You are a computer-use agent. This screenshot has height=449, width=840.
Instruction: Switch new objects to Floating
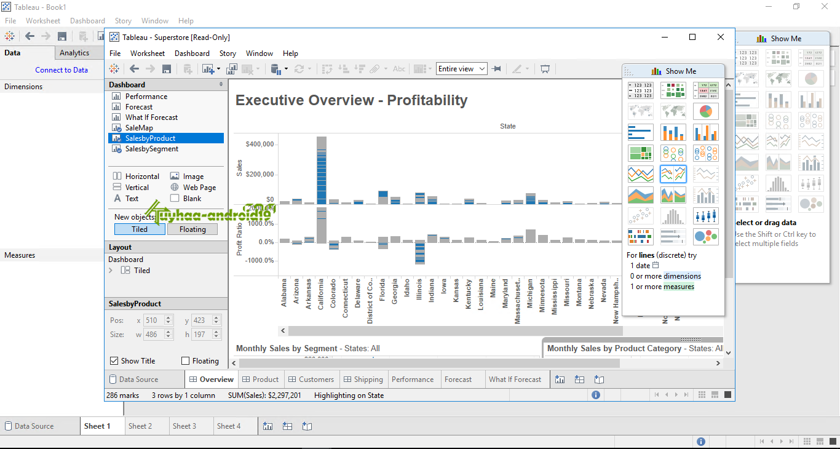click(x=192, y=229)
